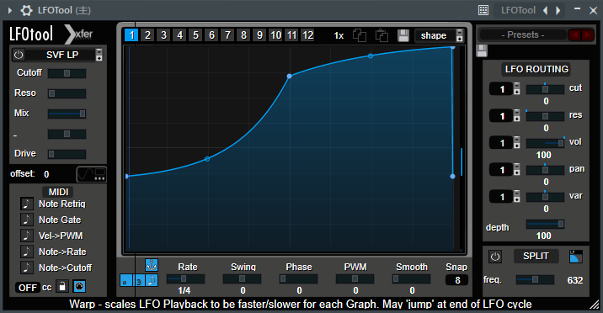Select graph tab 2
The height and width of the screenshot is (313, 603).
147,35
